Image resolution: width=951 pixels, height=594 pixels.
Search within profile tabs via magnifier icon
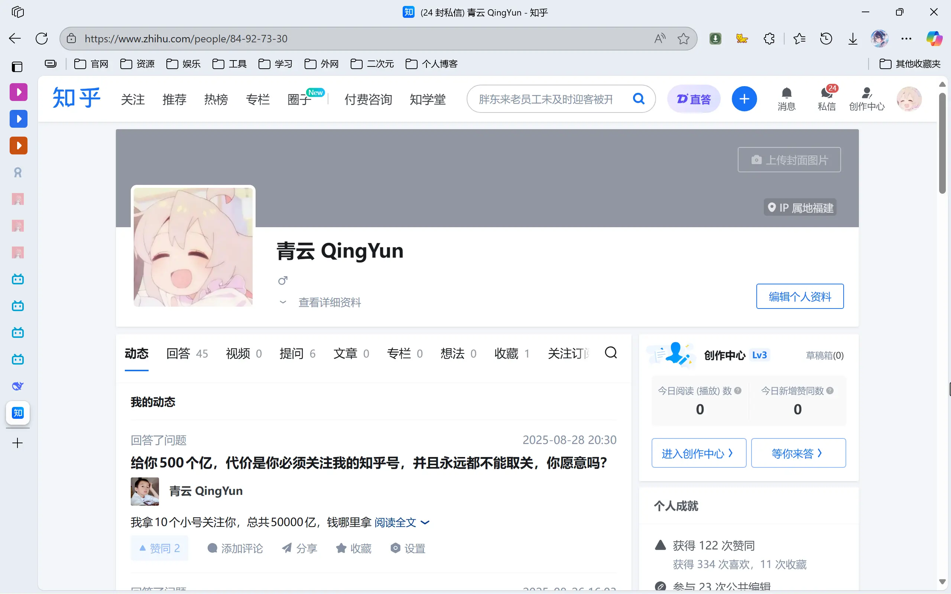pyautogui.click(x=611, y=353)
